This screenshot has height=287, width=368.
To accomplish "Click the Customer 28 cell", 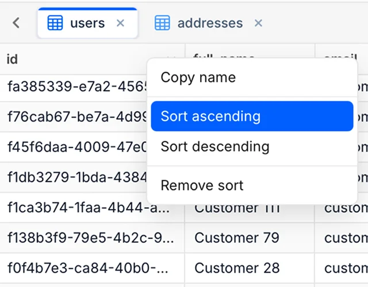I will pos(250,268).
